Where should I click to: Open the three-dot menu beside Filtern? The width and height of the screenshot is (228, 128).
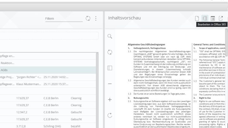pyautogui.click(x=96, y=18)
